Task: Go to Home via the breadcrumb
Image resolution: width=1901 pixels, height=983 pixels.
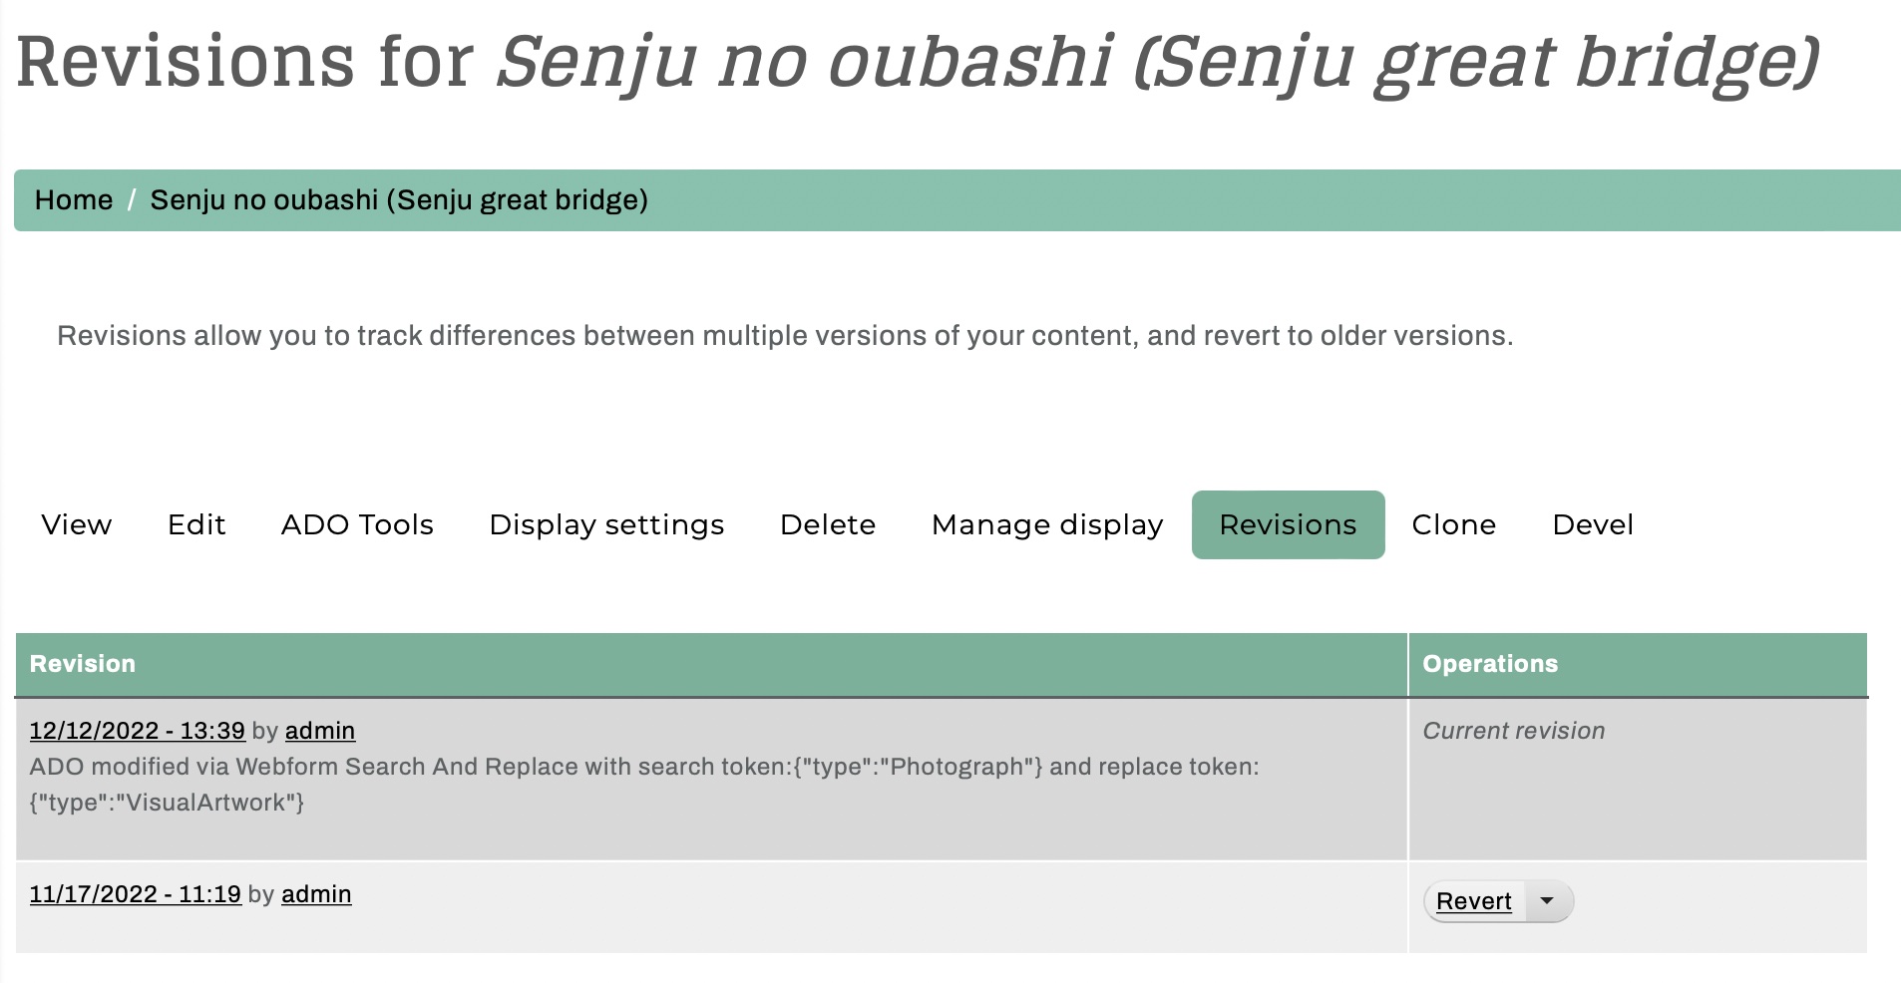Action: (74, 200)
